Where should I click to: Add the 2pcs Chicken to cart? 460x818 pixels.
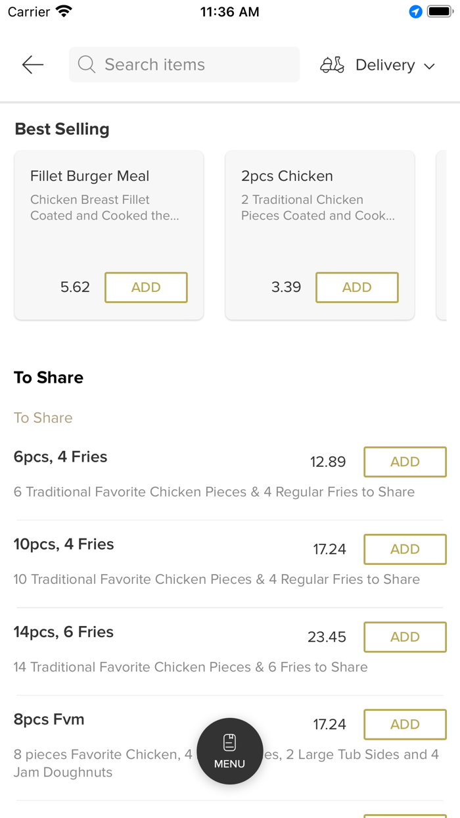(357, 287)
